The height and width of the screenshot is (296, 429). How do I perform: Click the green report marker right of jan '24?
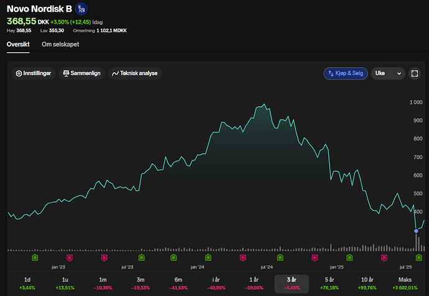point(208,257)
